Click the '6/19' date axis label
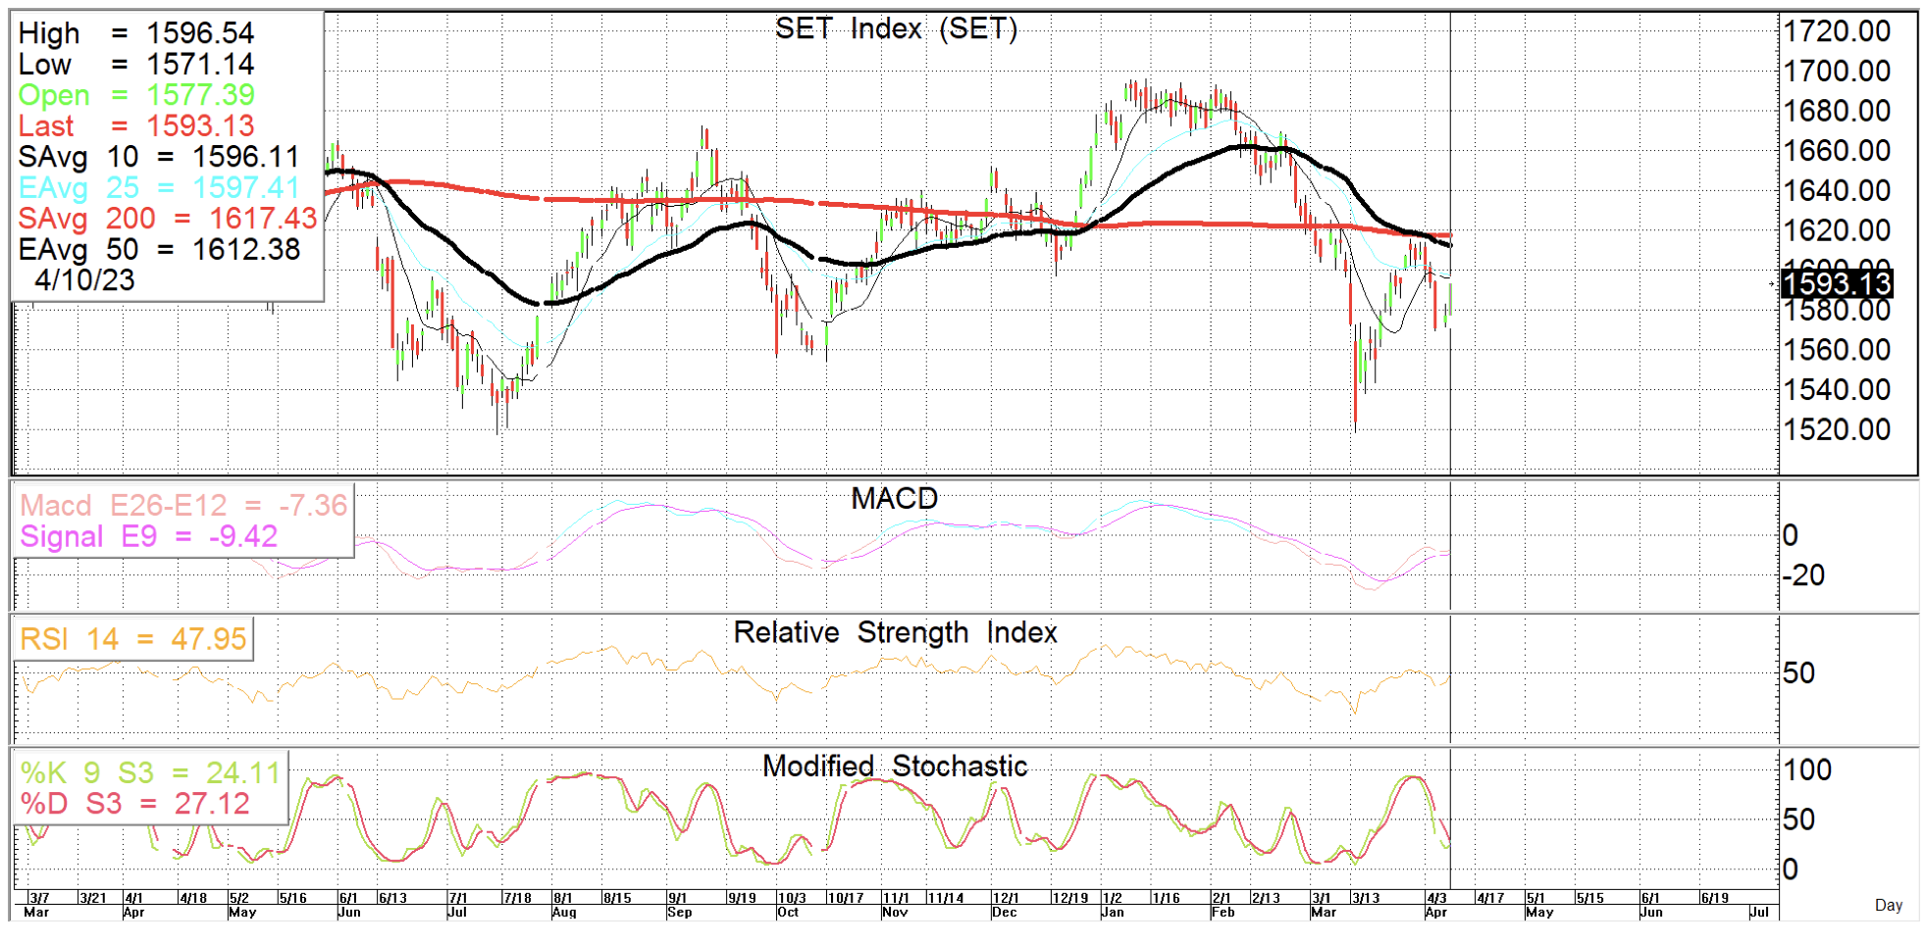This screenshot has width=1925, height=943. pyautogui.click(x=1714, y=898)
